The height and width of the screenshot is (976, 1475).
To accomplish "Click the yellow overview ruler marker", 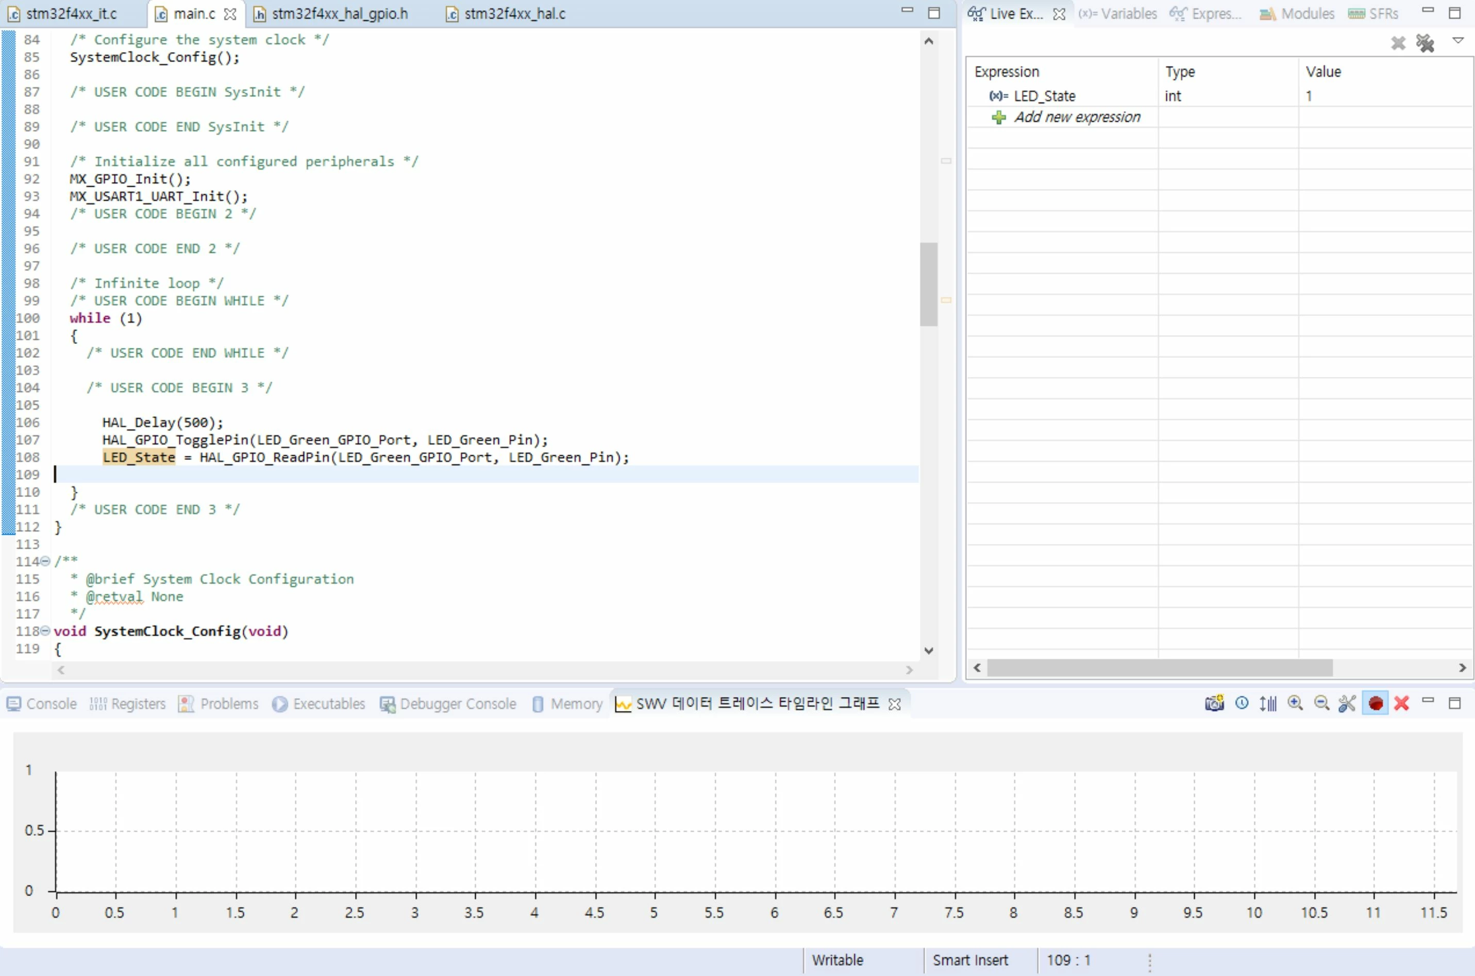I will coord(946,300).
